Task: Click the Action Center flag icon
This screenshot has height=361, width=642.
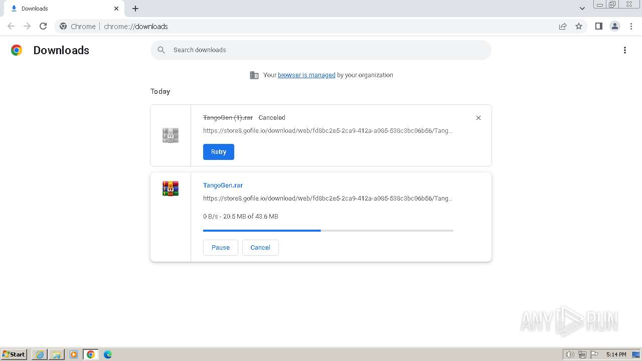Action: tap(594, 354)
